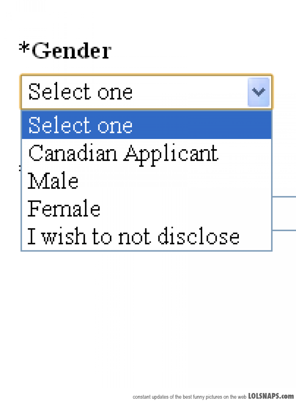Viewport: 296px width, 404px height.
Task: Collapse the list using the blue chevron
Action: coord(258,92)
